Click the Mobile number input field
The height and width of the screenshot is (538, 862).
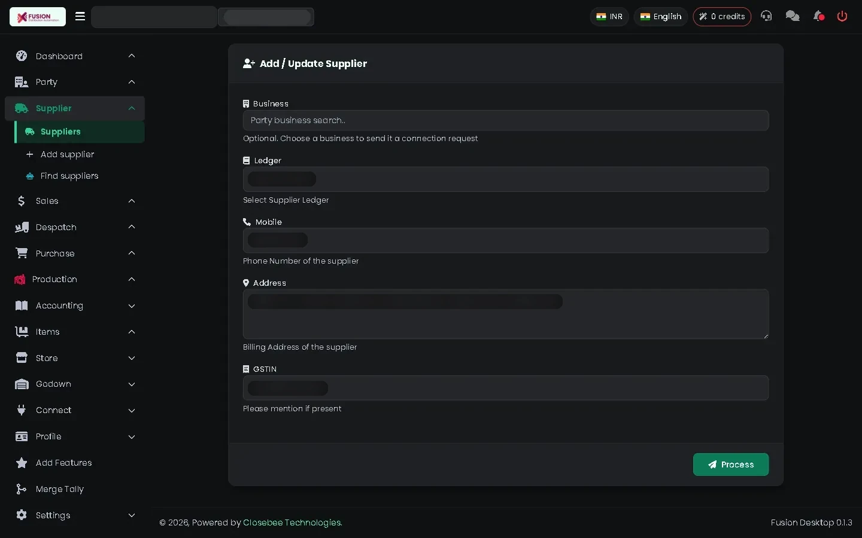click(506, 240)
